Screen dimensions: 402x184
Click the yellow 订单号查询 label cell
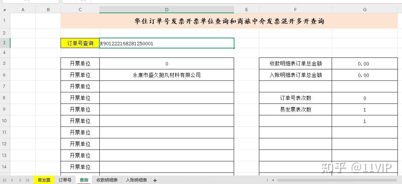pos(80,43)
